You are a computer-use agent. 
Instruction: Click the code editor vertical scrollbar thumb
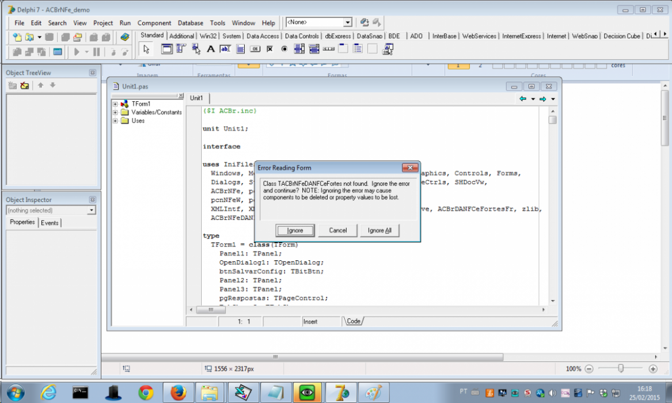pos(552,120)
